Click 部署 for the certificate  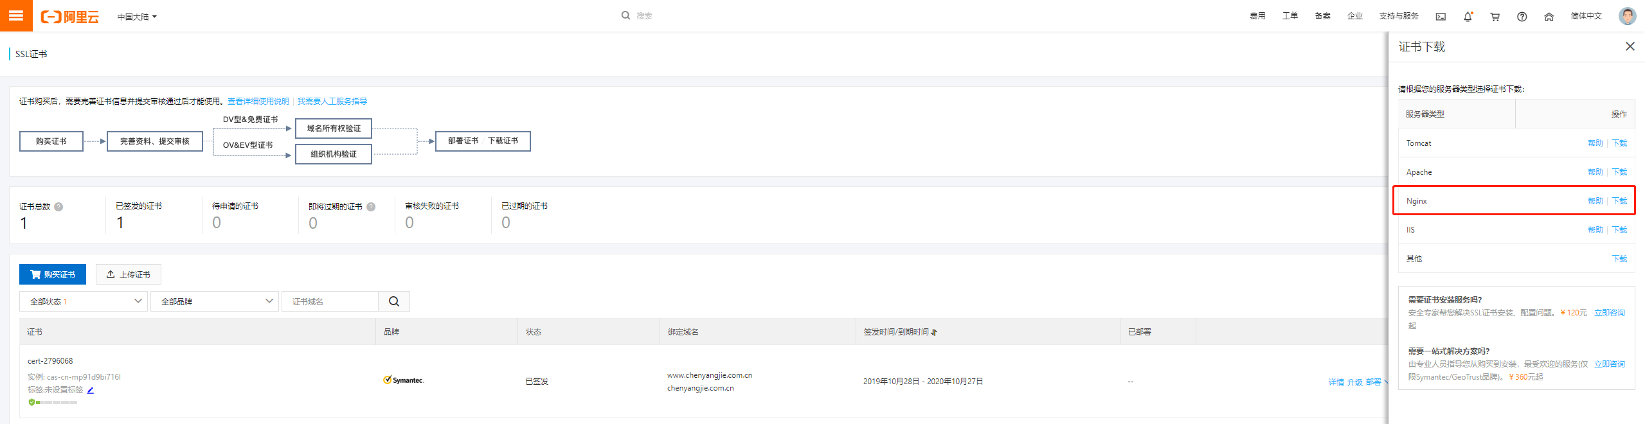coord(1373,382)
